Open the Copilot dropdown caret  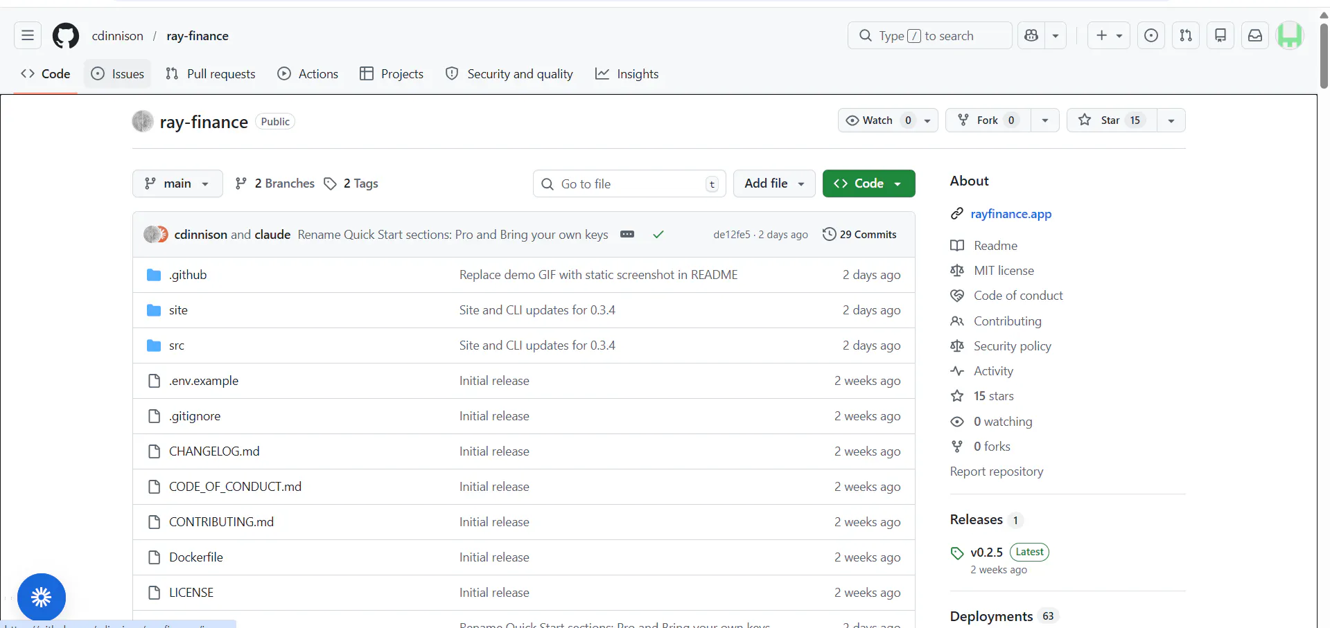[x=1056, y=35]
